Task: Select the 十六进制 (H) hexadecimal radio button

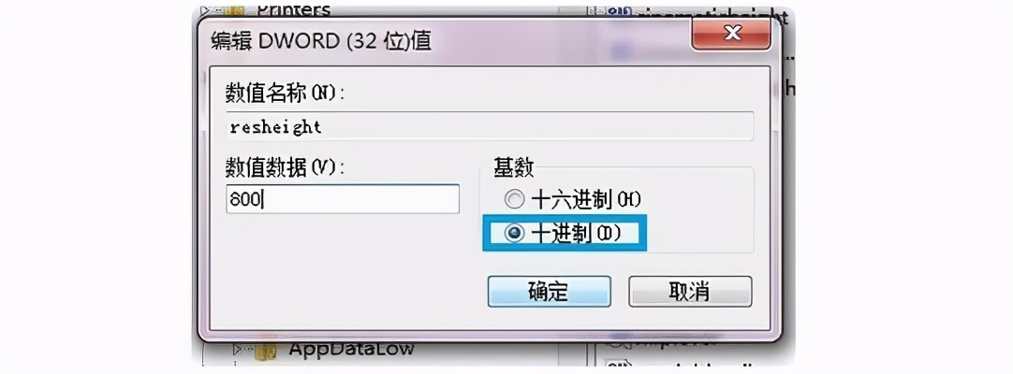Action: [x=515, y=200]
